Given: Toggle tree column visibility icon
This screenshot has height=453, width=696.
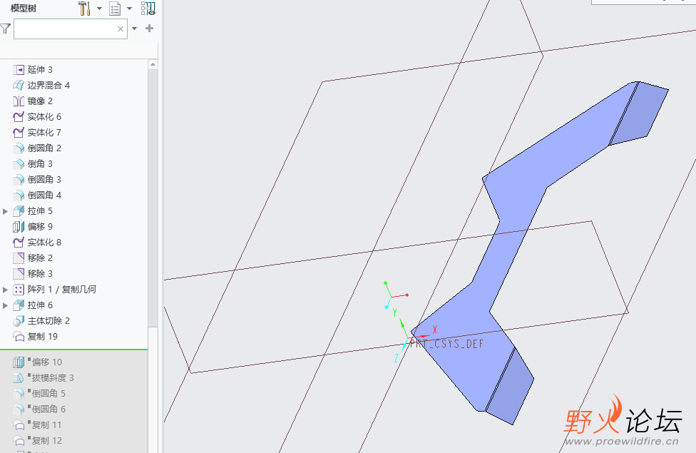Looking at the screenshot, I should [148, 9].
